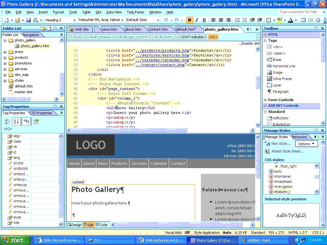Screen dimensions: 327x245
Task: Expand the products folder in Folder List
Action: click(5, 58)
